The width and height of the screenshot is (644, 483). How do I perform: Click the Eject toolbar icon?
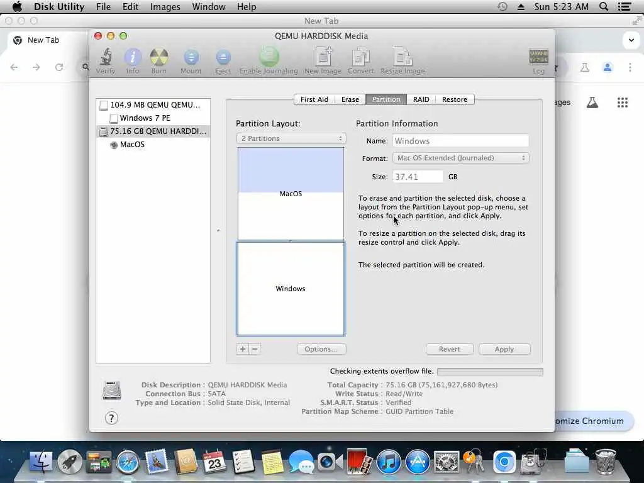click(x=223, y=61)
